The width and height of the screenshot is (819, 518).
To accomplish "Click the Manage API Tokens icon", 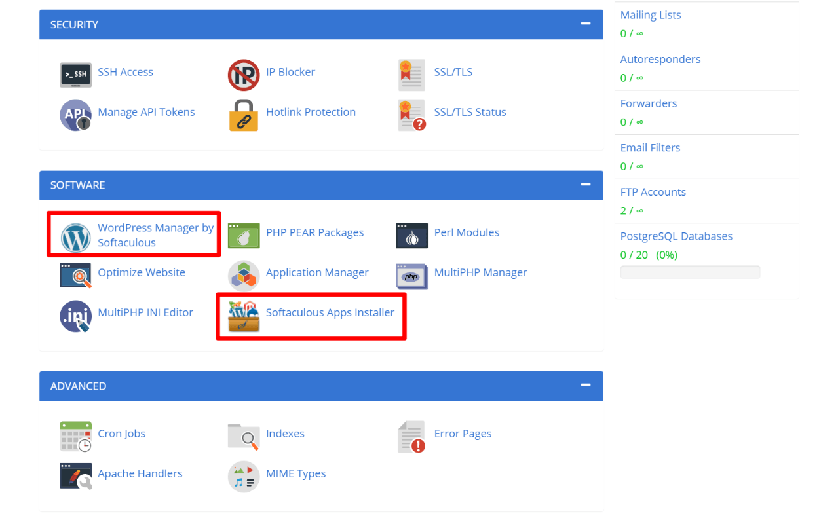I will [x=75, y=115].
